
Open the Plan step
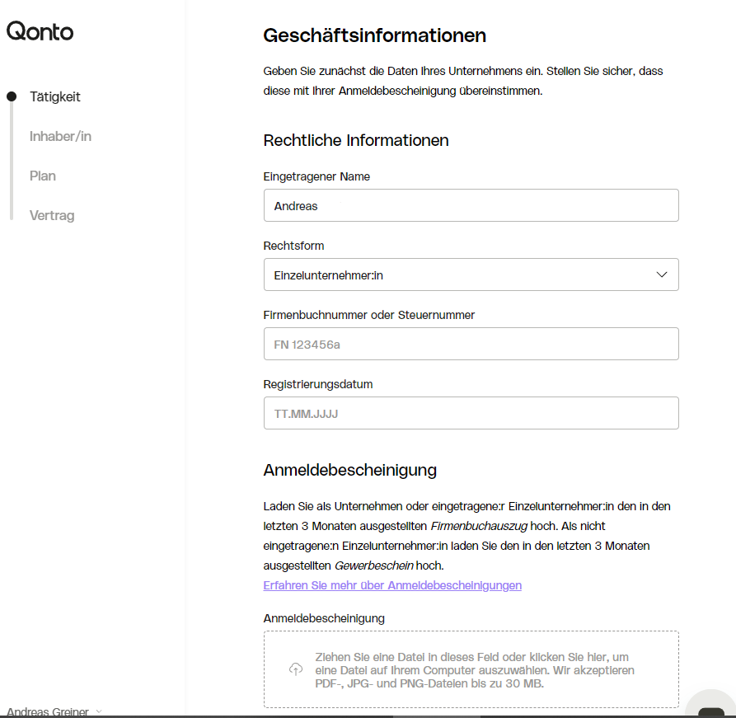[43, 176]
